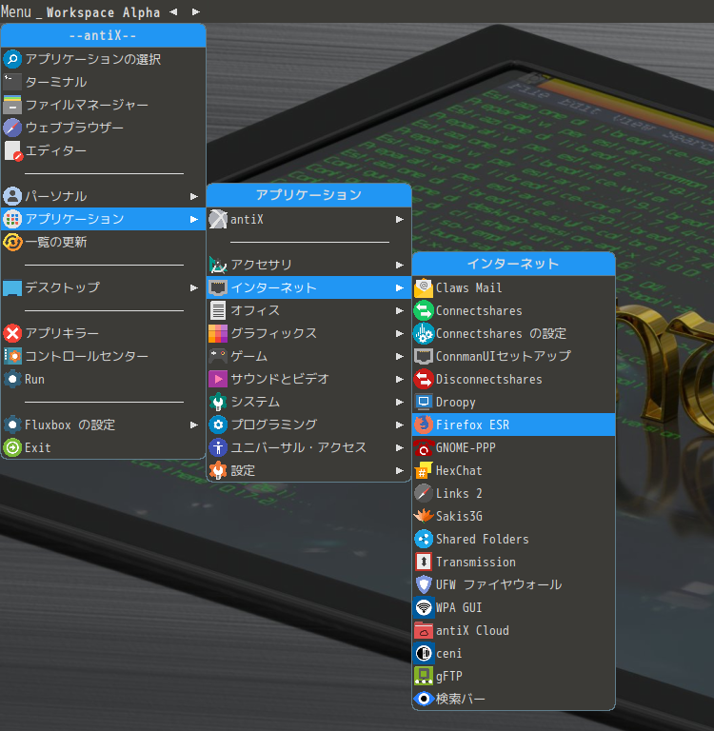Select the インターネット category entry
The height and width of the screenshot is (731, 714).
pos(308,287)
